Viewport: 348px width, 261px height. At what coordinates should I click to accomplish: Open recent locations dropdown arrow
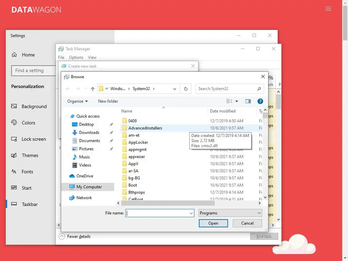(86, 89)
